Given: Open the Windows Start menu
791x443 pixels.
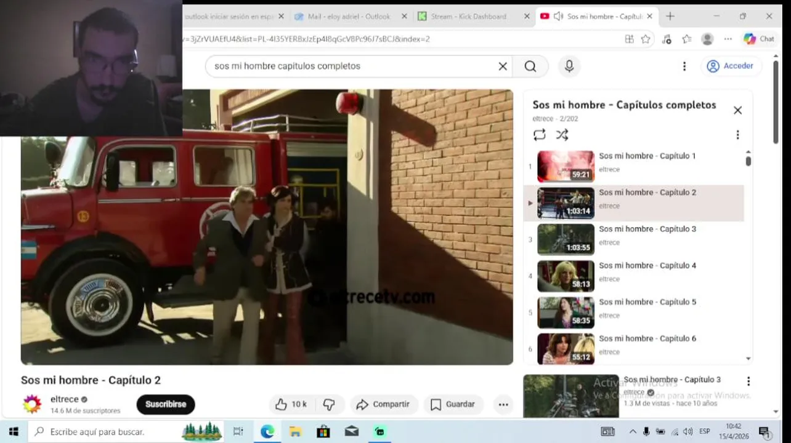Looking at the screenshot, I should click(14, 431).
